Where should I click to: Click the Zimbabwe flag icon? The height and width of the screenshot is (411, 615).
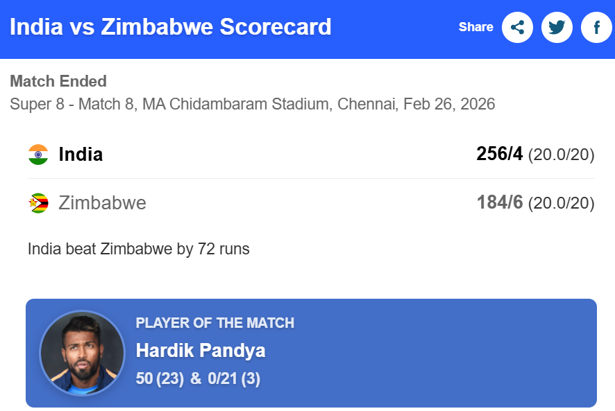point(38,203)
